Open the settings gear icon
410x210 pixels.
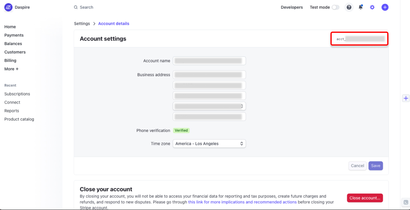[372, 7]
